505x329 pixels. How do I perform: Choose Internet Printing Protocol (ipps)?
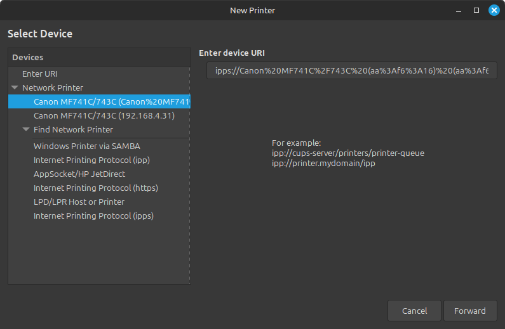coord(99,216)
